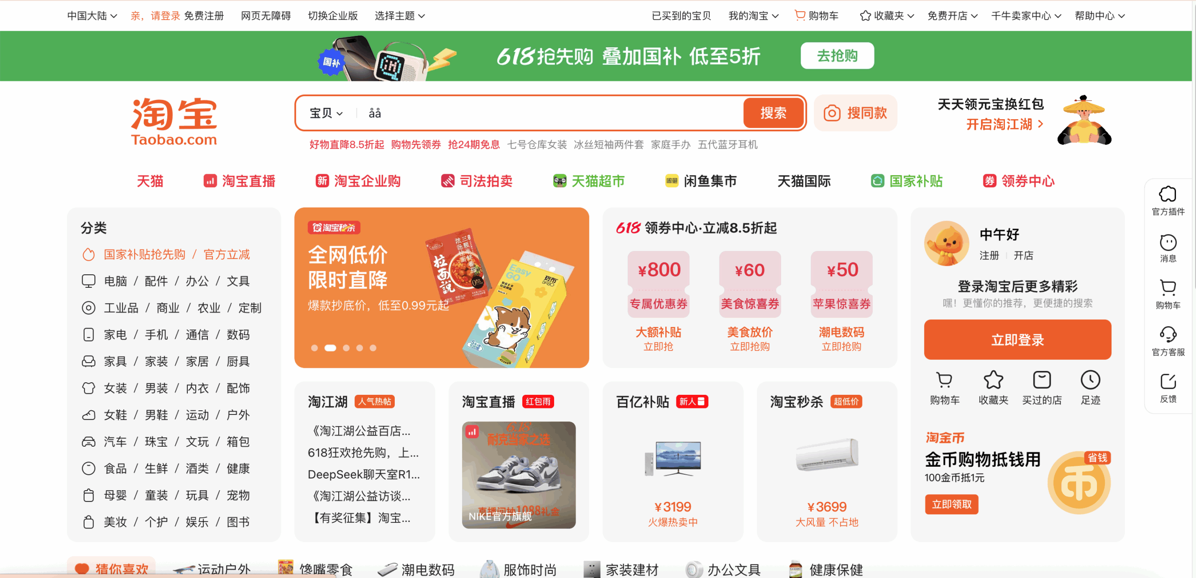Image resolution: width=1196 pixels, height=578 pixels.
Task: Select the last carousel dot on banner
Action: (x=373, y=348)
